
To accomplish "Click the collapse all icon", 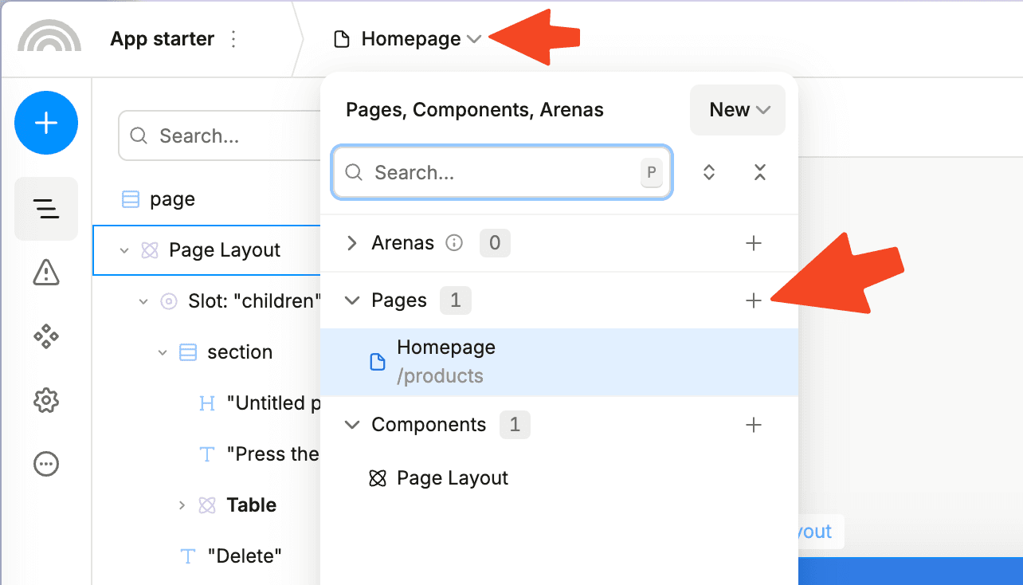I will coord(760,172).
